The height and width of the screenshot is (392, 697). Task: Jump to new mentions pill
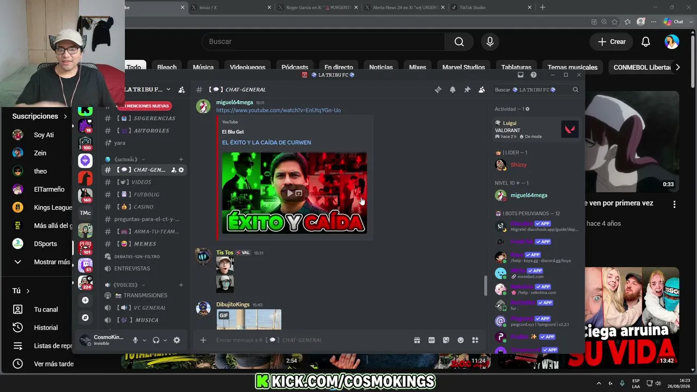[x=145, y=106]
